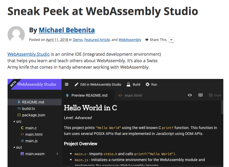
Task: Click the Level: Advanced text
Action: 78,118
